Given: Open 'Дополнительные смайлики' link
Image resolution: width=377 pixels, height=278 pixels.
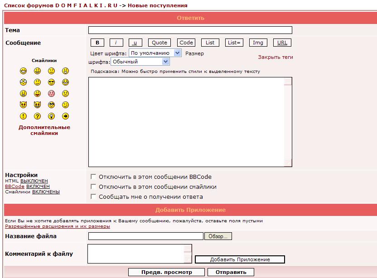Looking at the screenshot, I should tap(44, 130).
